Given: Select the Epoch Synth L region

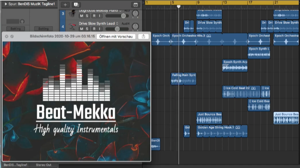Looking at the screenshot, I should tap(259, 53).
